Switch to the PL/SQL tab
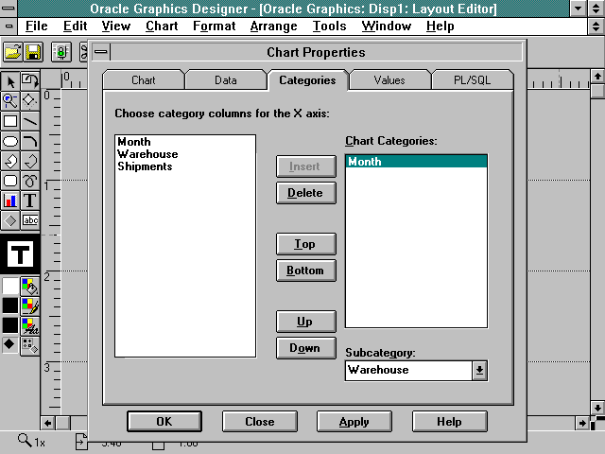Viewport: 605px width, 454px height. point(471,80)
